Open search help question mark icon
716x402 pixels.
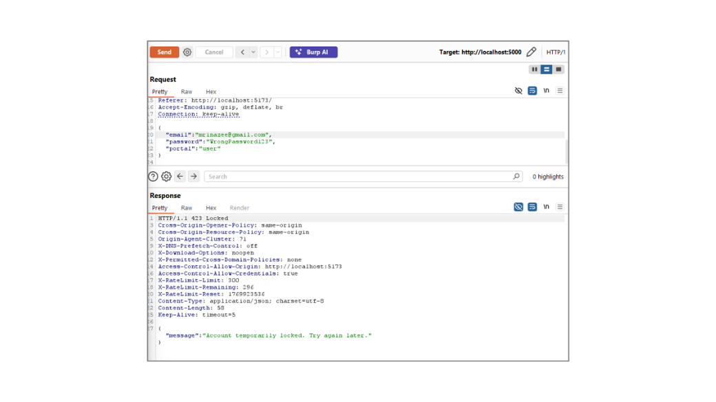coord(153,177)
